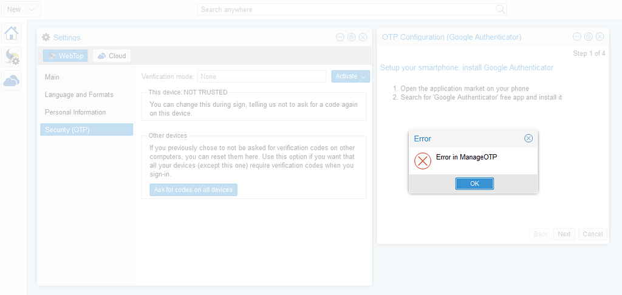Click Ask for codes on all devices
This screenshot has height=295, width=622.
click(193, 190)
